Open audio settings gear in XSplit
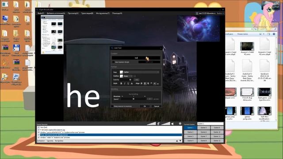This screenshot has width=283, height=159. [180, 124]
